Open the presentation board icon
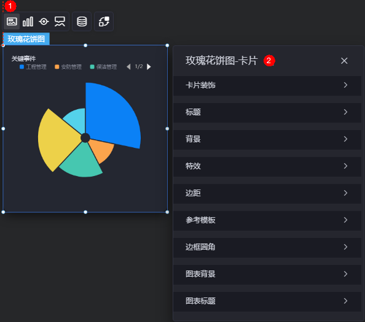Image resolution: width=365 pixels, height=322 pixels. coord(60,21)
